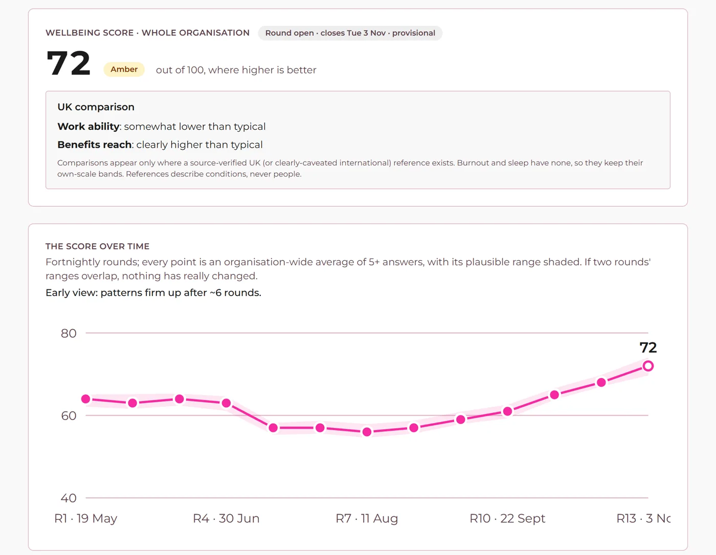Viewport: 716px width, 555px height.
Task: Click the R2 data point on the chart
Action: (x=132, y=403)
